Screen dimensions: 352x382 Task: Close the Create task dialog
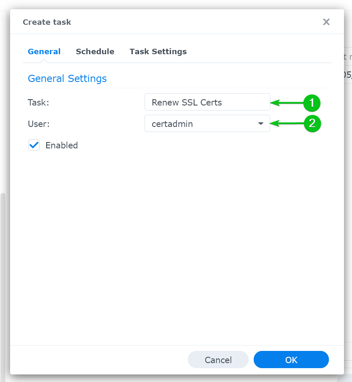tap(326, 22)
